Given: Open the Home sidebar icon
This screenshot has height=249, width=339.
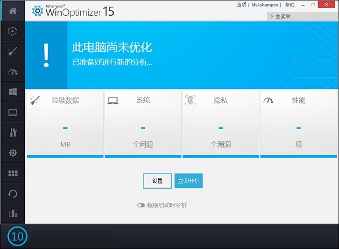Looking at the screenshot, I should (x=13, y=11).
